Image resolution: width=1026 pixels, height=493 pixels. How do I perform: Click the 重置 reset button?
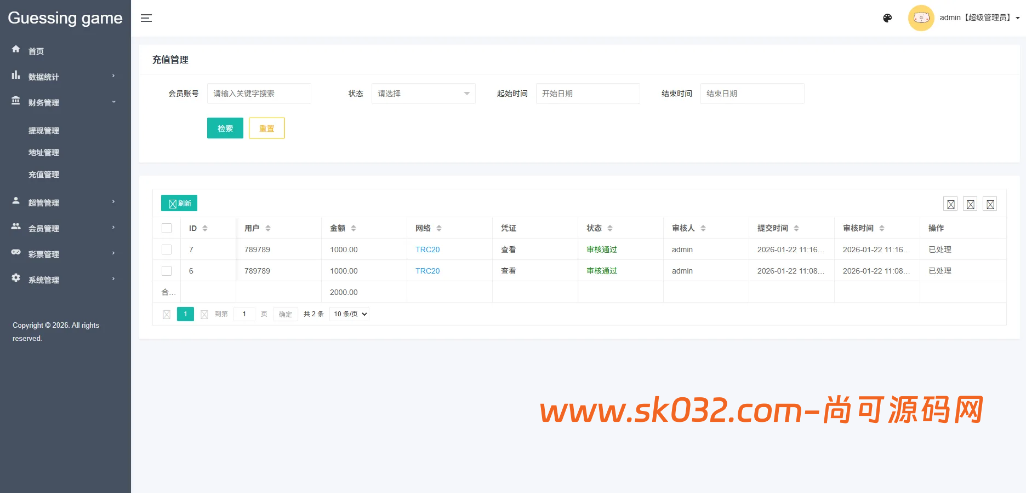(266, 128)
